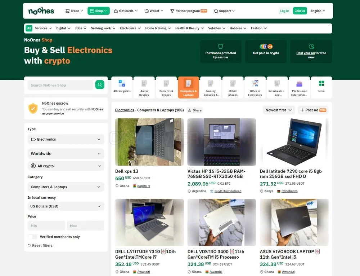Open the Shop menu
This screenshot has width=360, height=276.
pyautogui.click(x=99, y=11)
